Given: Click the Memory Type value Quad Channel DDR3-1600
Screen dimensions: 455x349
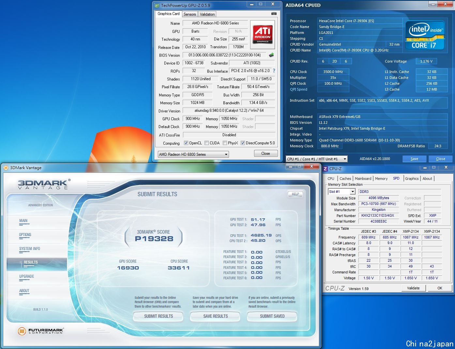Looking at the screenshot, I should [x=383, y=140].
